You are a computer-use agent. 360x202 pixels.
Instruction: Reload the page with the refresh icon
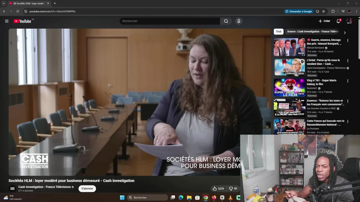pos(17,11)
